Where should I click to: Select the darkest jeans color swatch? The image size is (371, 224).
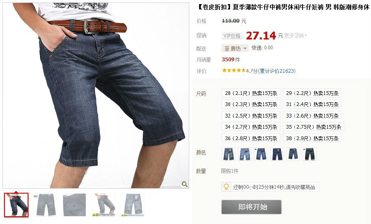310,154
